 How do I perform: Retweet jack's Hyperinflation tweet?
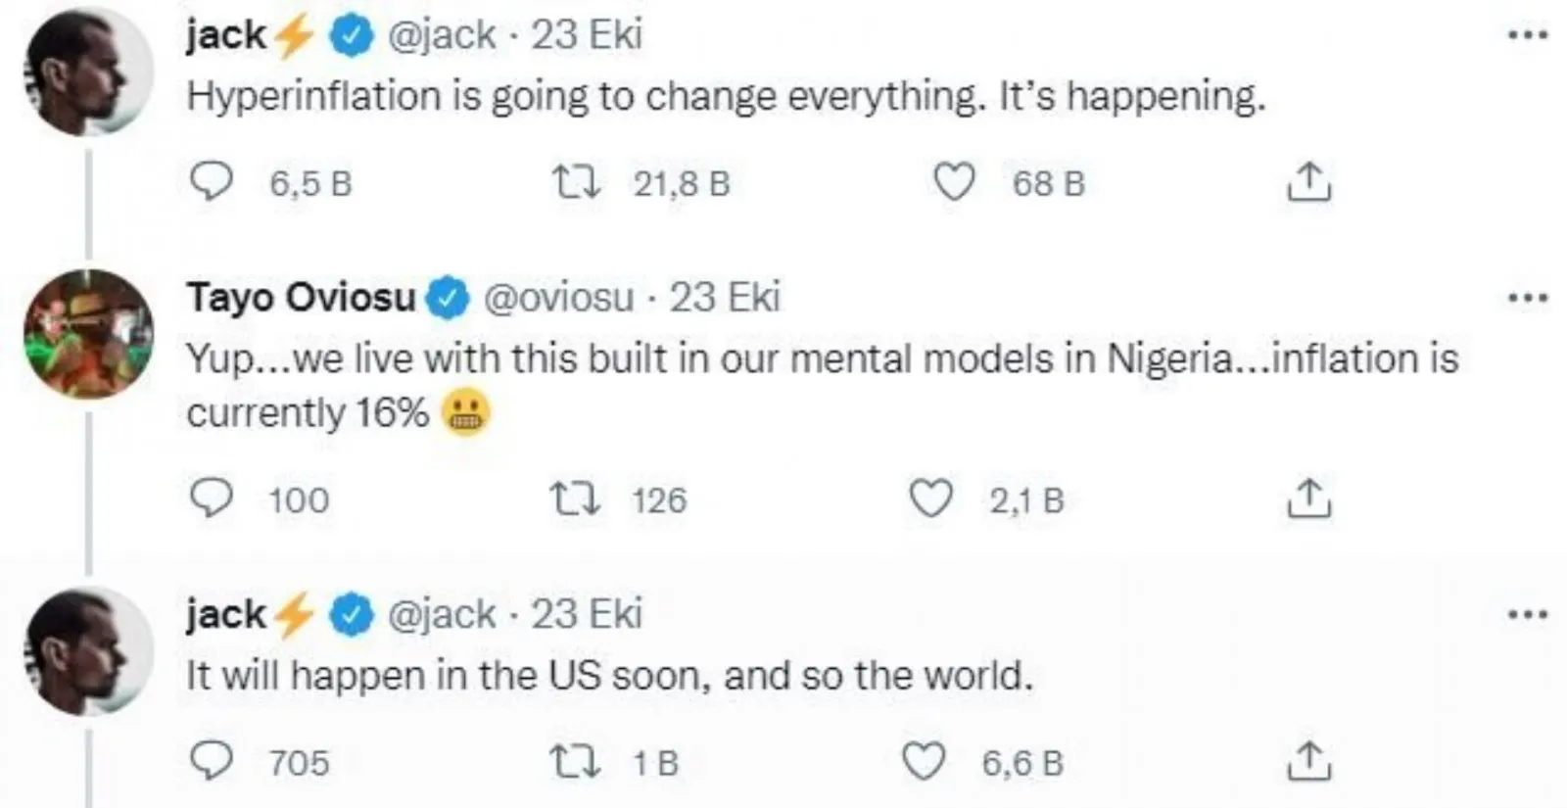click(577, 182)
